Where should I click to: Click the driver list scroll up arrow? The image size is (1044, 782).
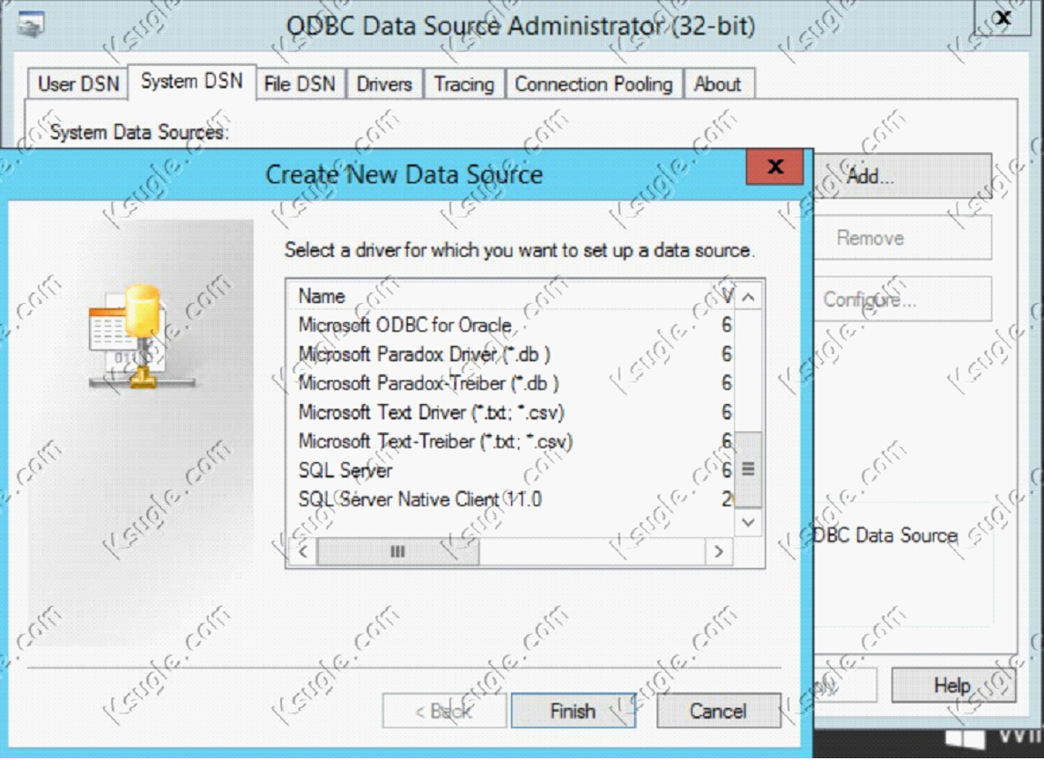[748, 298]
